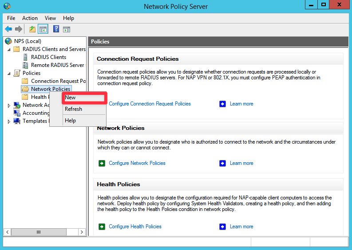Click the RADIUS Clients server icon
The width and height of the screenshot is (352, 250).
(25, 57)
